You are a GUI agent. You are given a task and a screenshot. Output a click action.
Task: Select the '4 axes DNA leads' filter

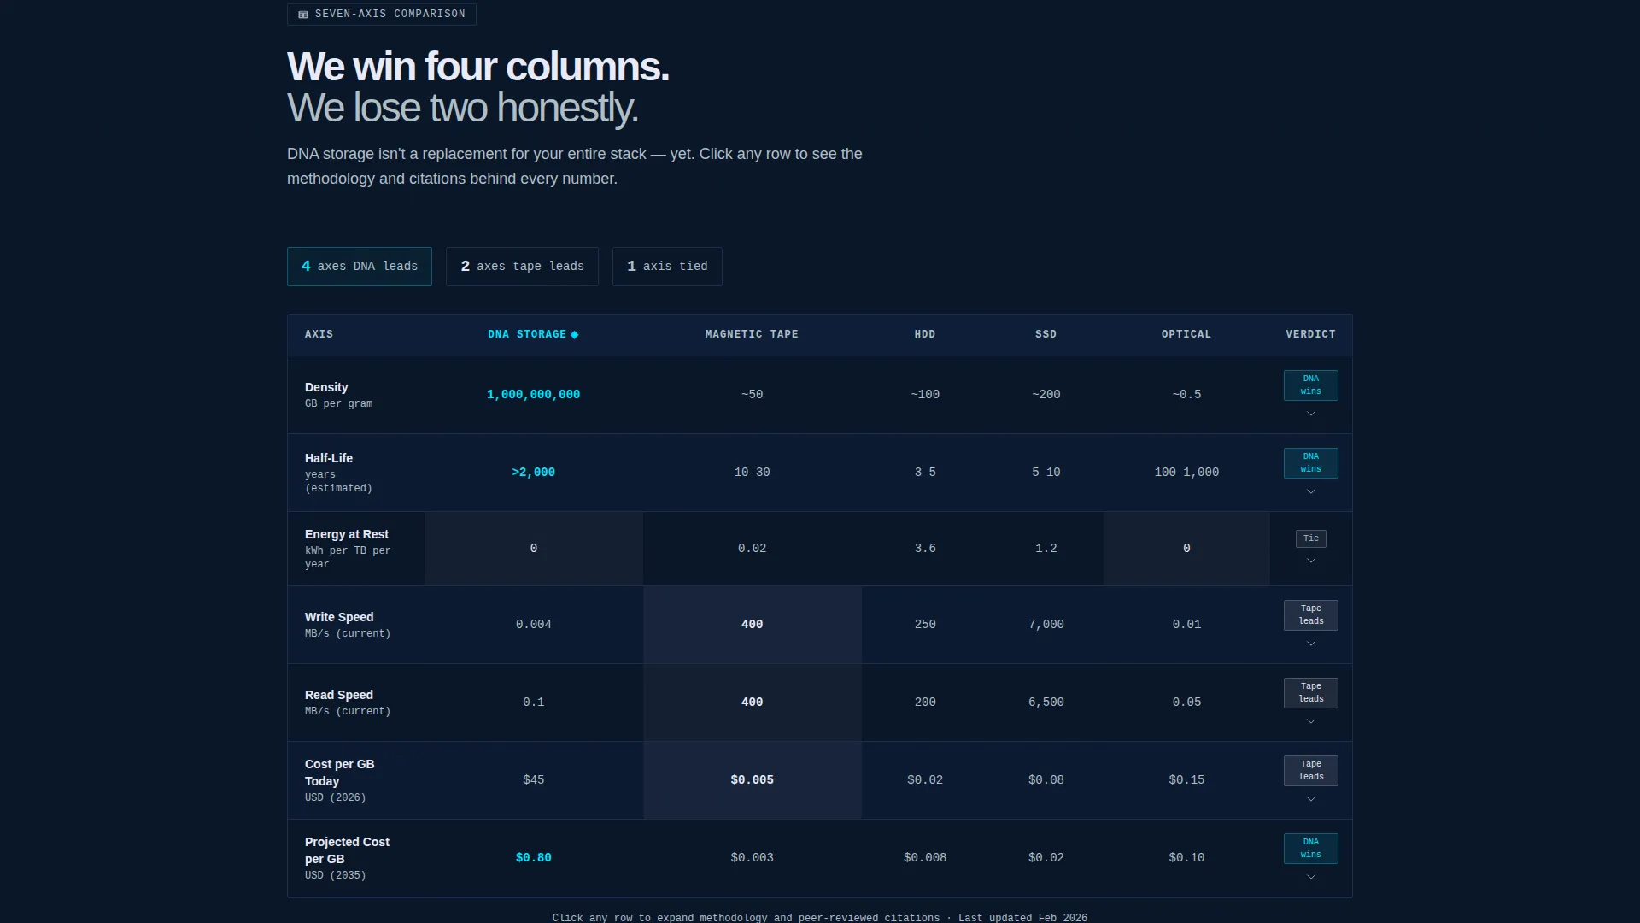[360, 267]
